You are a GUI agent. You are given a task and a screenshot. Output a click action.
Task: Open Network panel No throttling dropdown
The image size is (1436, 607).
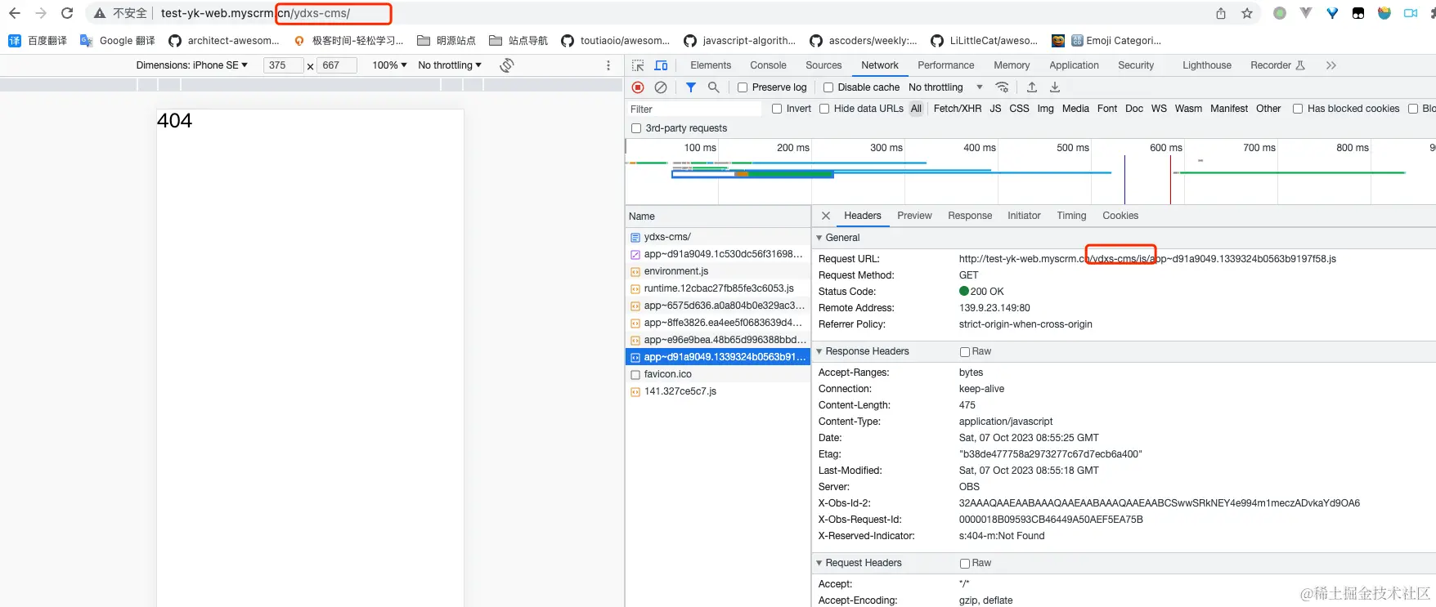coord(945,87)
